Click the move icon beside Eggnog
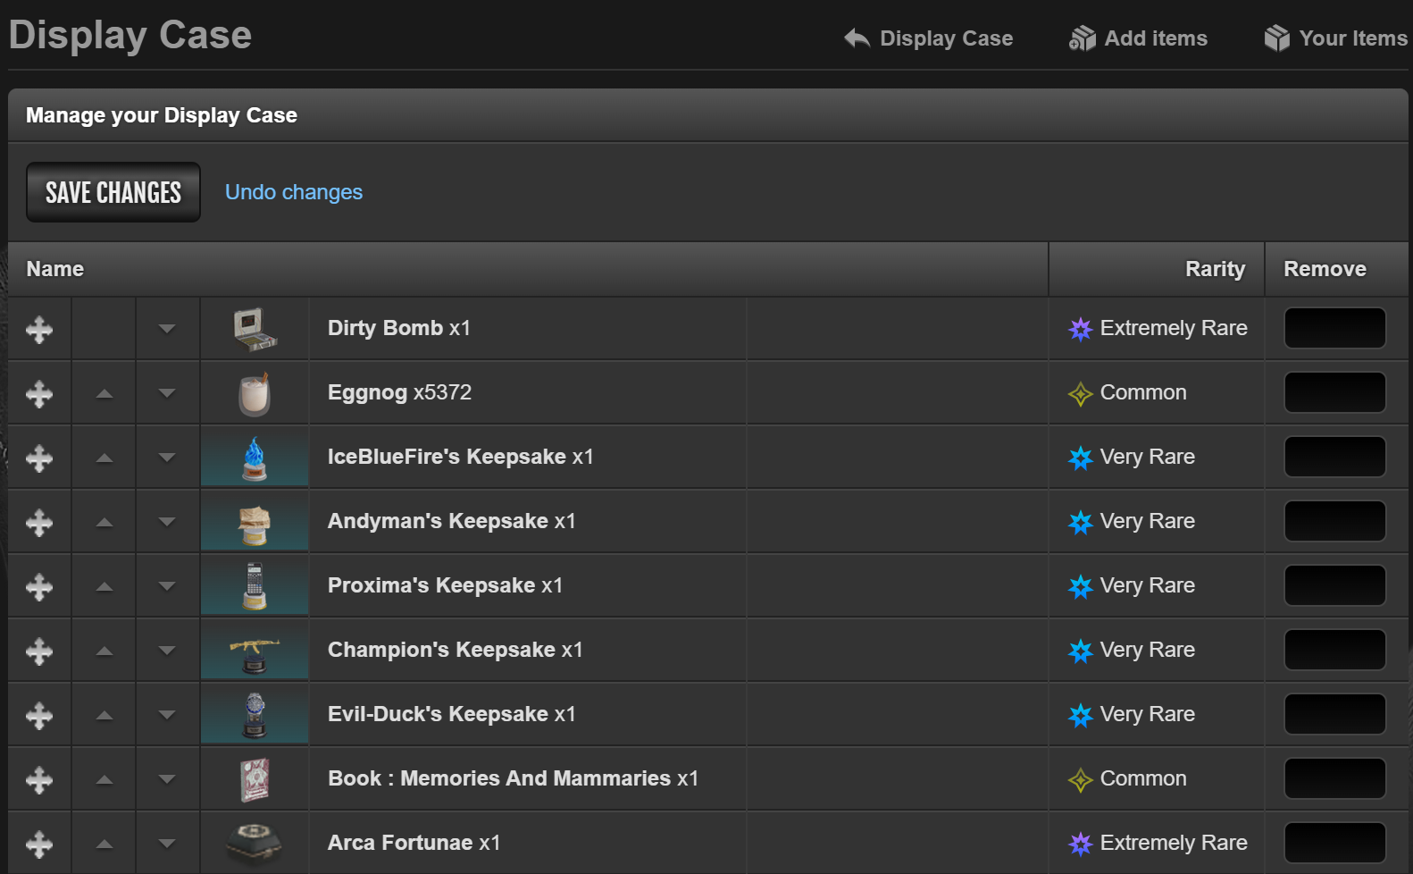Image resolution: width=1413 pixels, height=874 pixels. click(39, 394)
